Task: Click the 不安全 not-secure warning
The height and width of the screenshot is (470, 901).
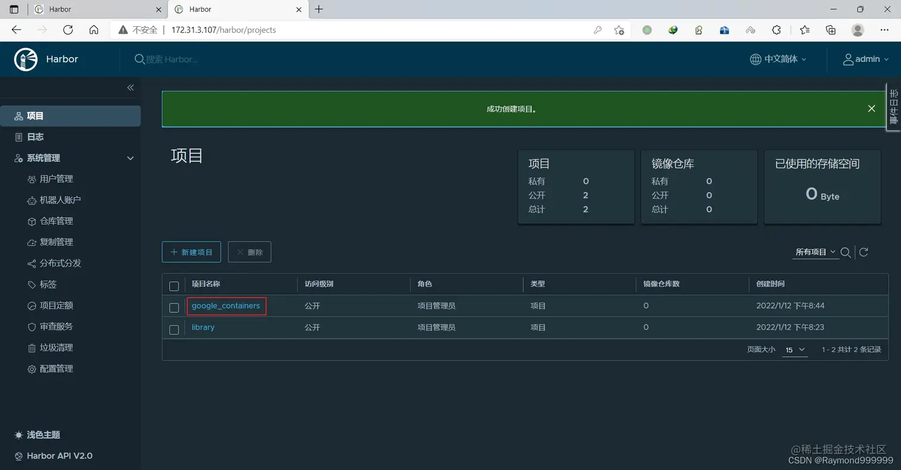Action: pyautogui.click(x=138, y=30)
